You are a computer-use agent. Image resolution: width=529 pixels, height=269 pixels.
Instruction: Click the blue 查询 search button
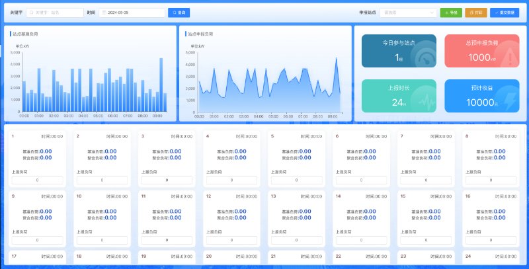click(x=179, y=13)
